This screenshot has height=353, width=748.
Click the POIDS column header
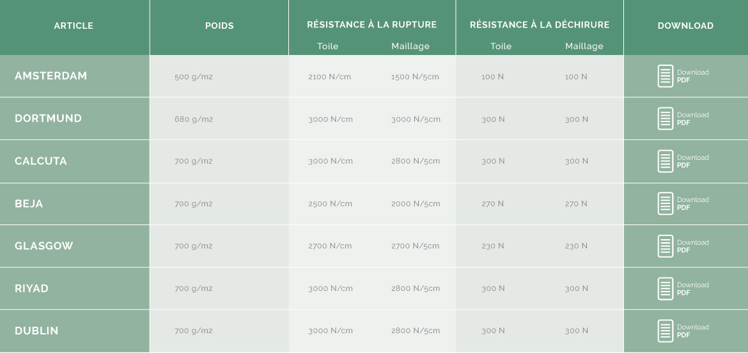[219, 26]
